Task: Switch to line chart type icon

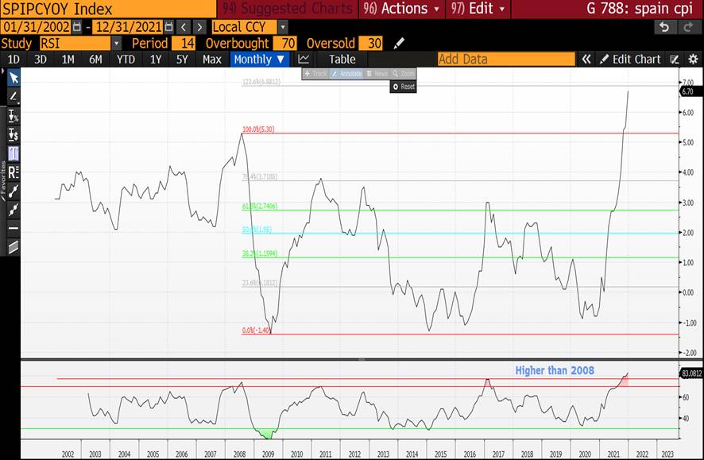Action: (304, 59)
